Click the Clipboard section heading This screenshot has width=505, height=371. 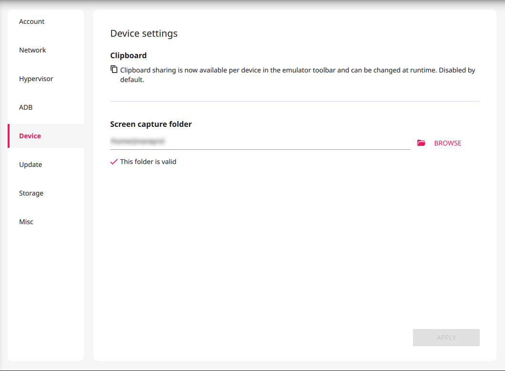(x=128, y=55)
